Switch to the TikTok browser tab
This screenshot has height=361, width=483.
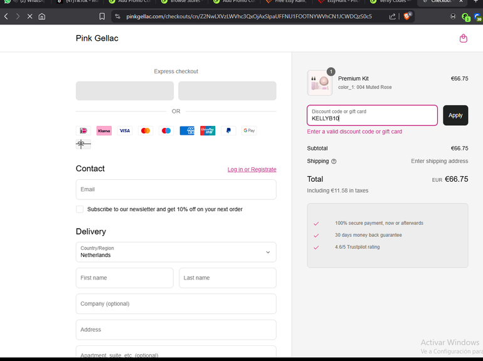tap(78, 1)
